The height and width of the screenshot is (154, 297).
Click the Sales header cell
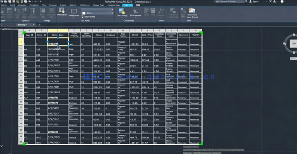point(99,35)
